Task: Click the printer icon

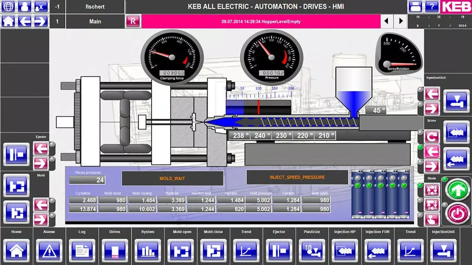Action: coord(415,6)
